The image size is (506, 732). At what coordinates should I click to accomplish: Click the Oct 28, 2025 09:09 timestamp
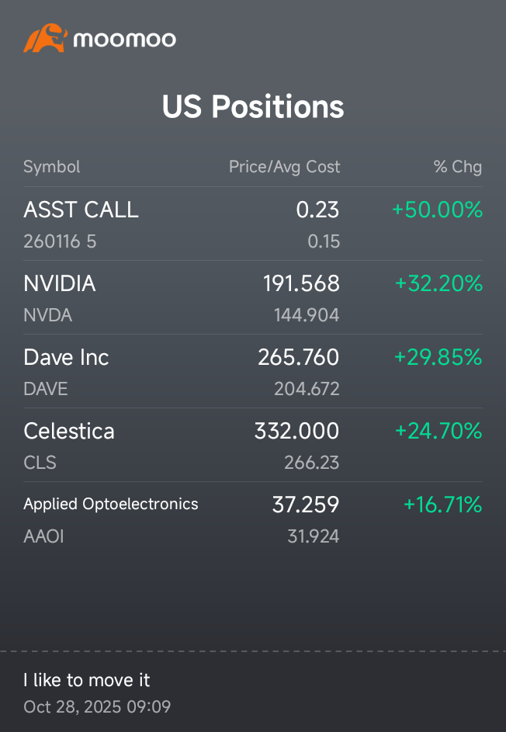click(97, 707)
